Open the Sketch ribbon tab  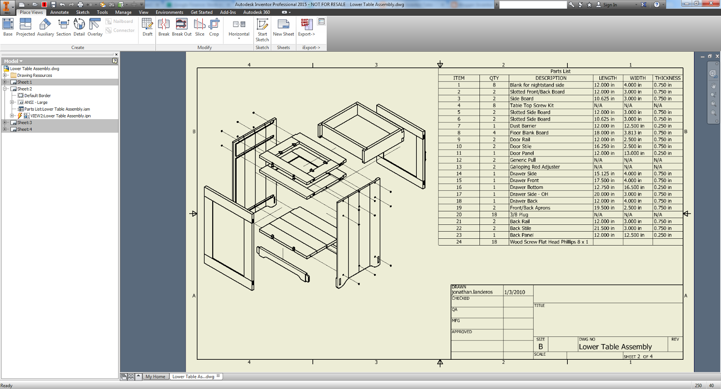(x=82, y=12)
